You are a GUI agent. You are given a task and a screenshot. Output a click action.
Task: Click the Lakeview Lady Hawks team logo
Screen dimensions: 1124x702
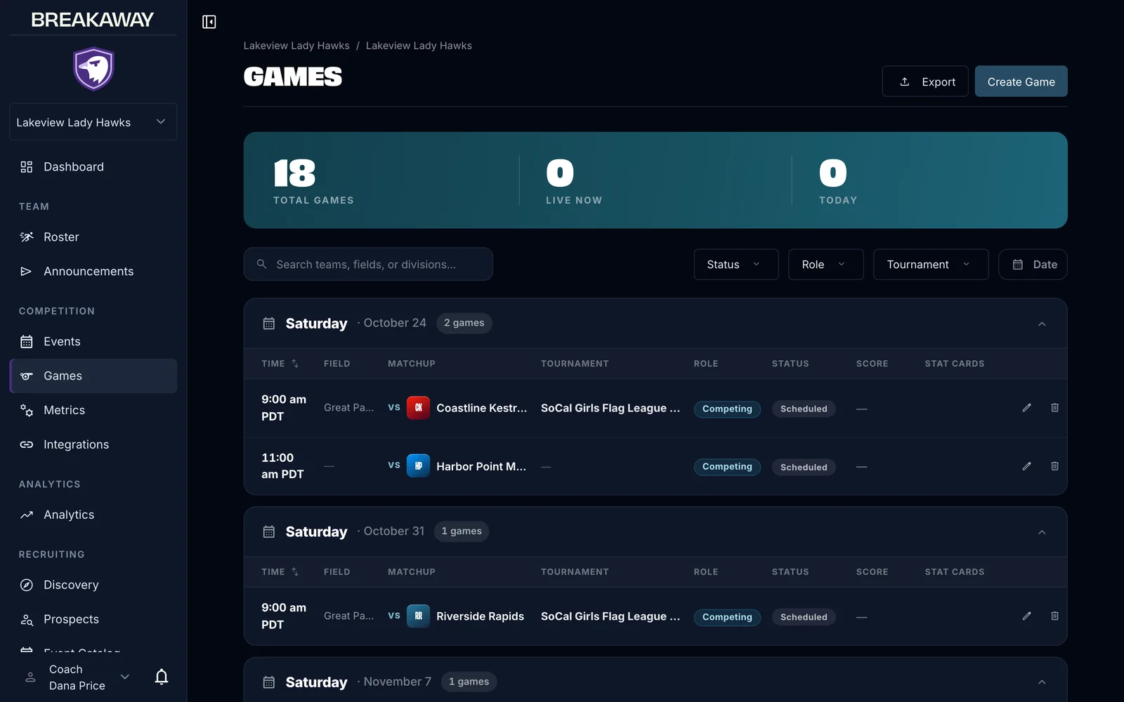93,69
